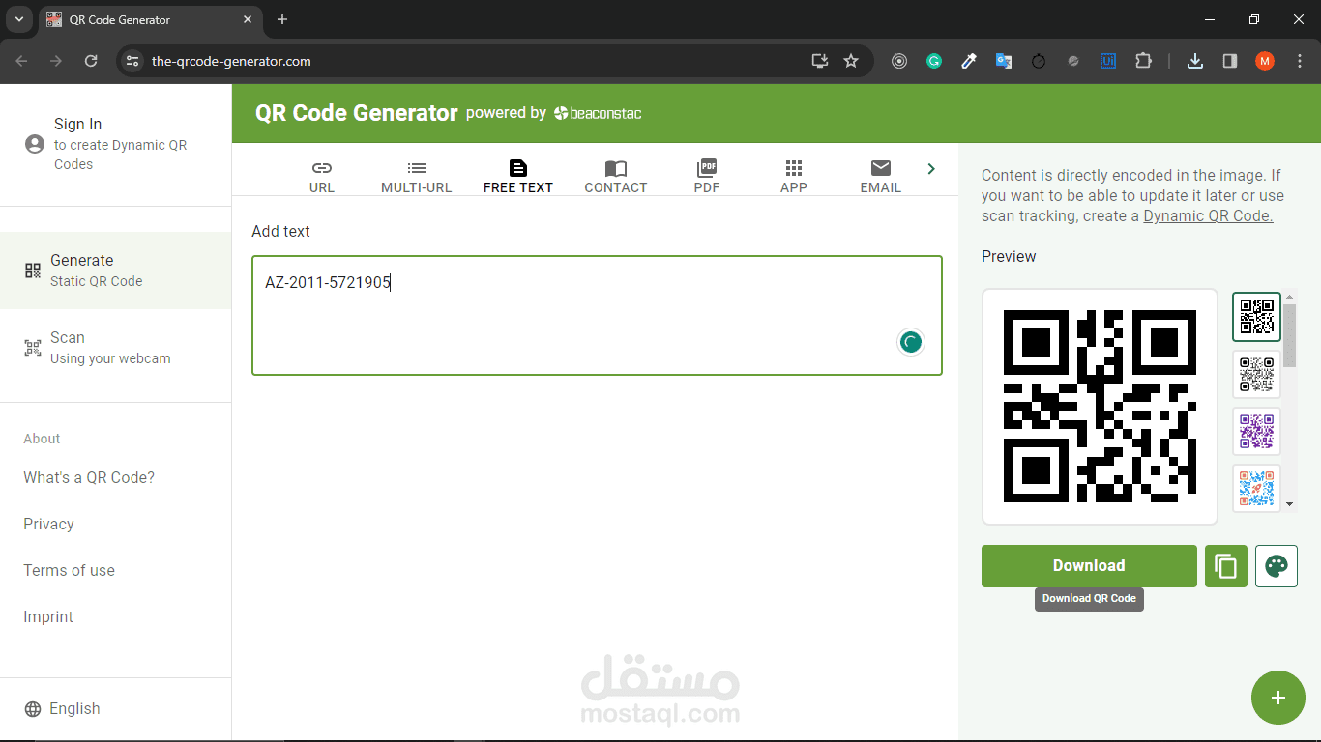Open the profile avatar M

[x=1265, y=61]
